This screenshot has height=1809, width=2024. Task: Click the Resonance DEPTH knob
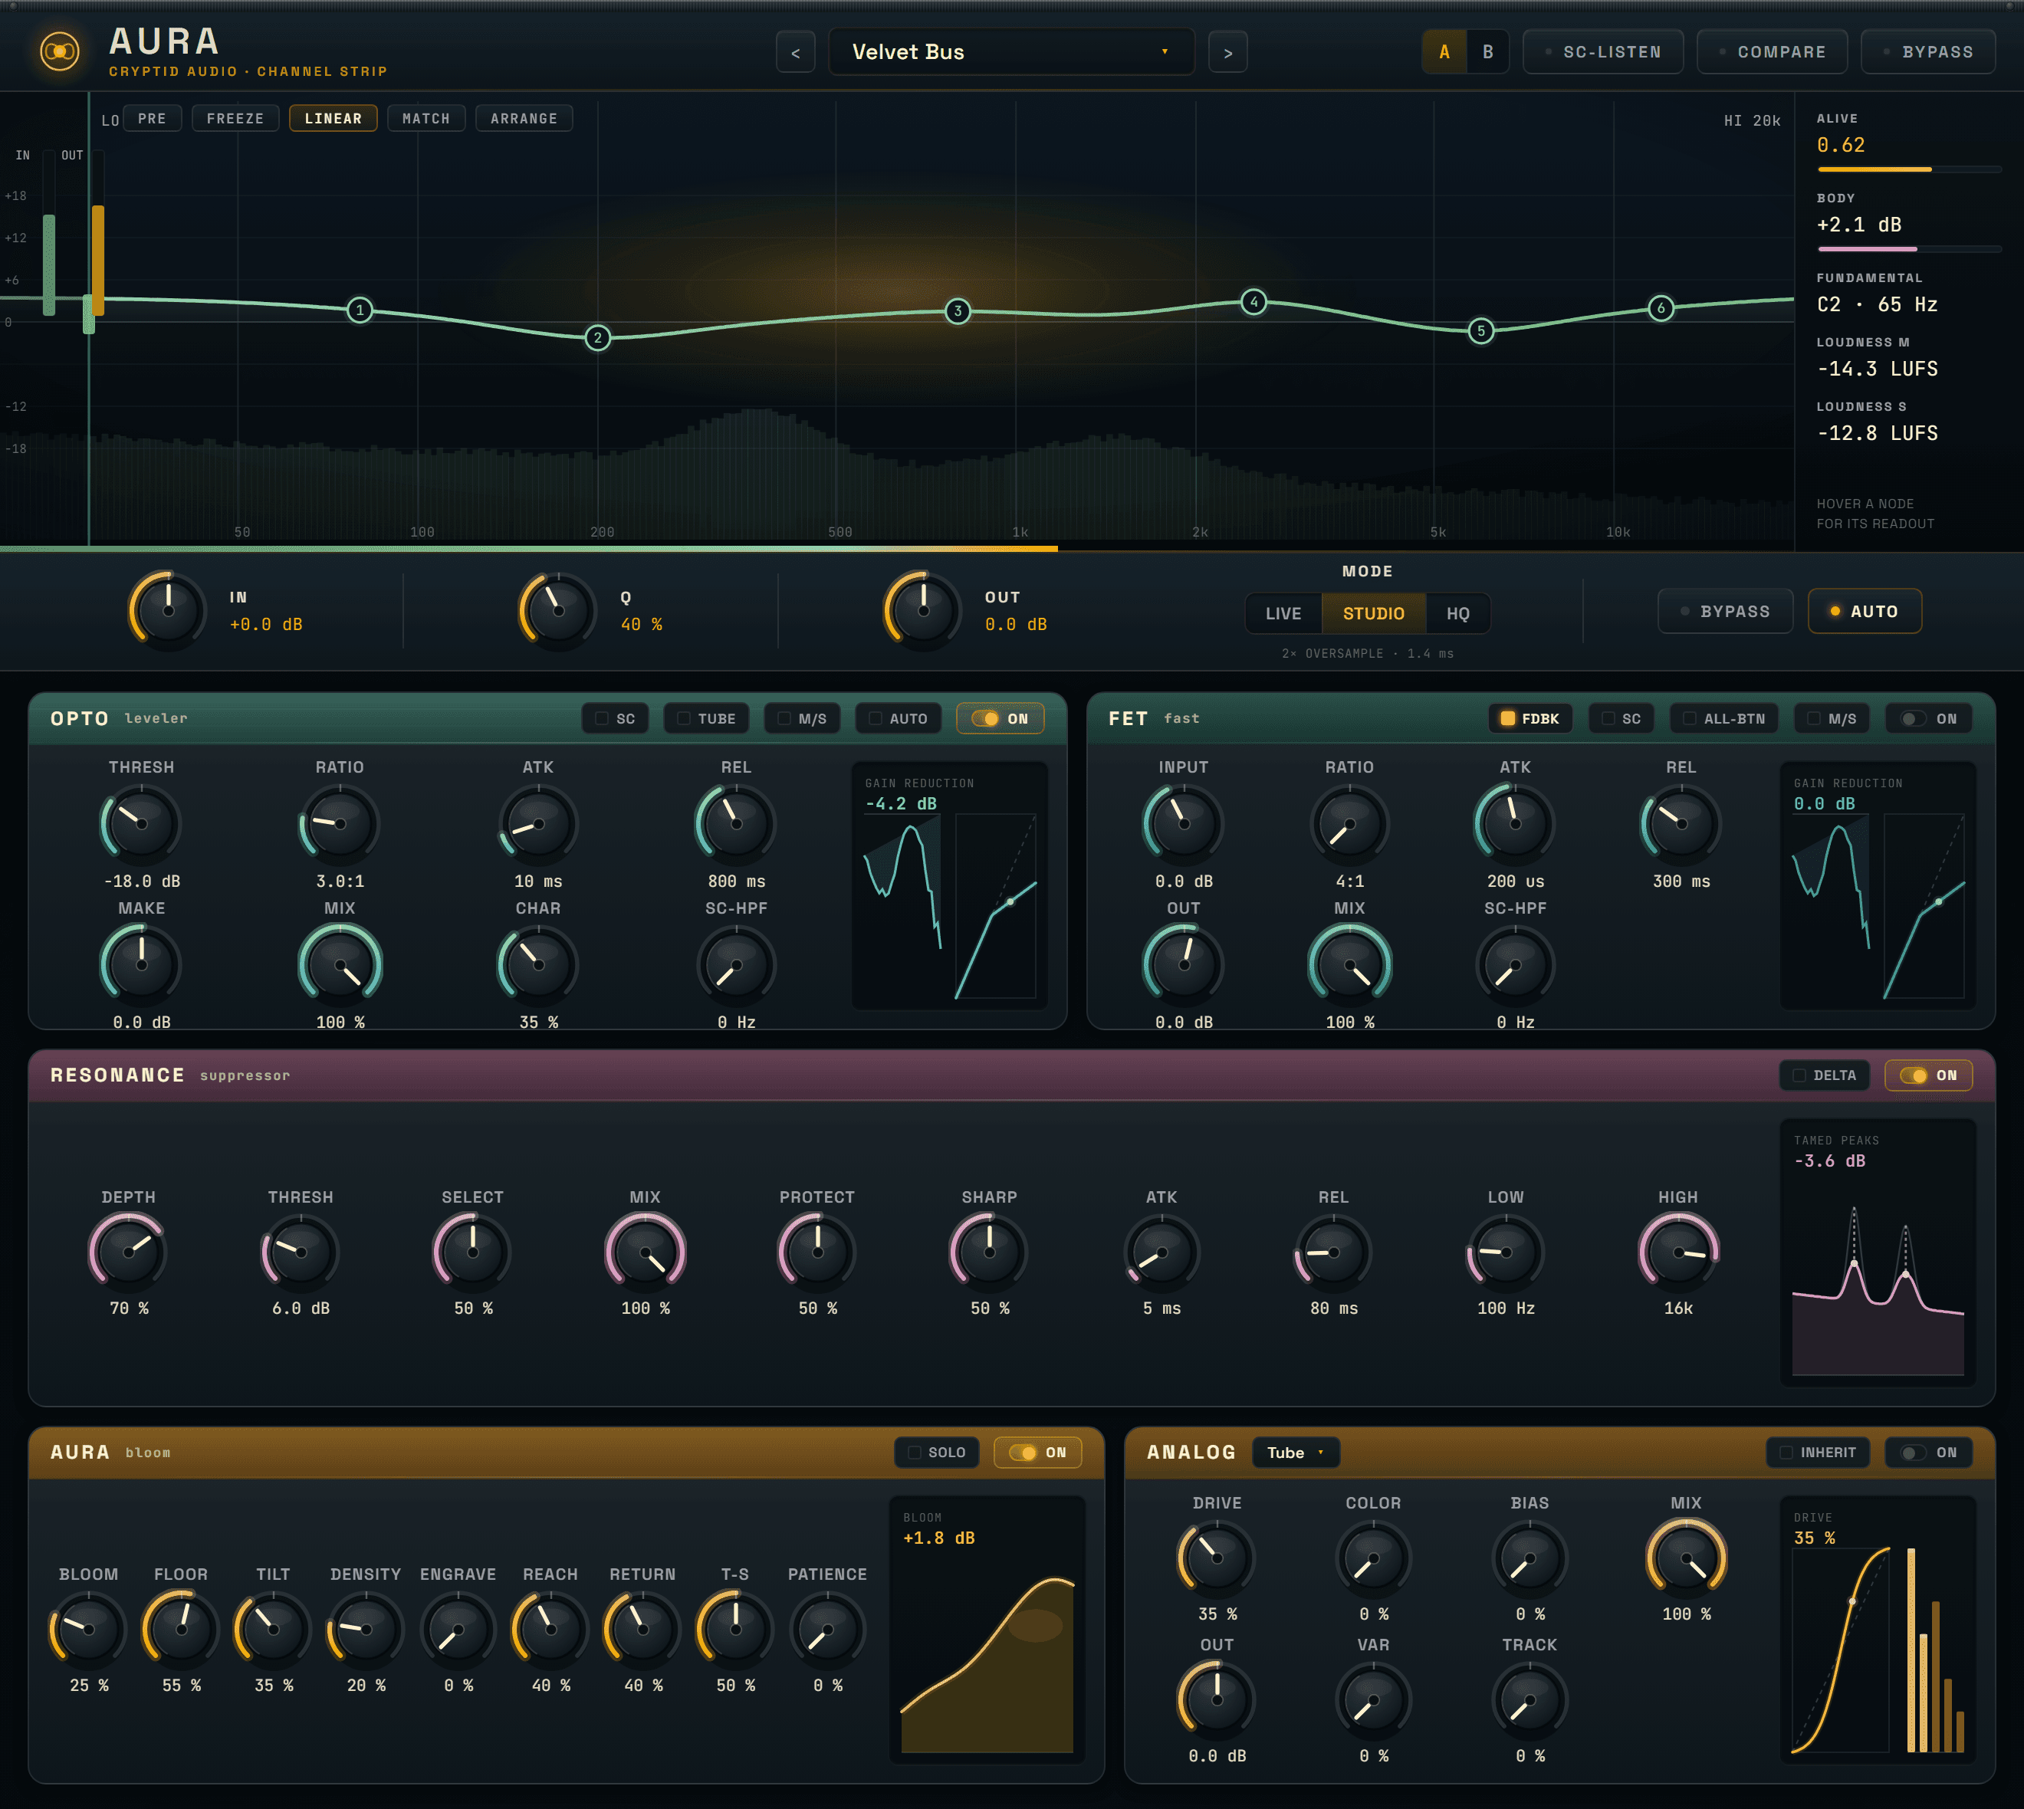128,1253
